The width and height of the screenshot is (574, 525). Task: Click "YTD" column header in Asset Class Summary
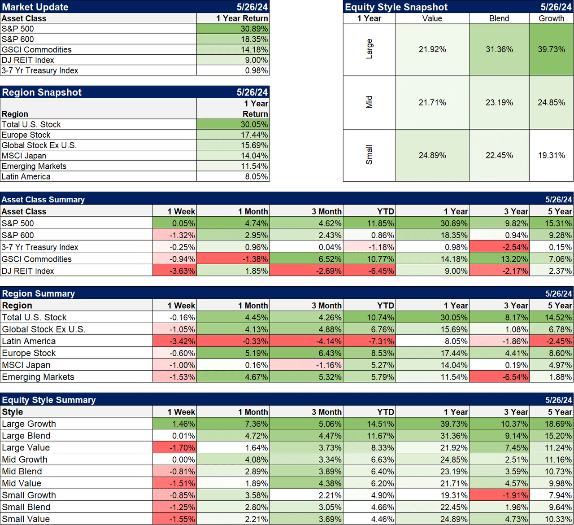[386, 211]
